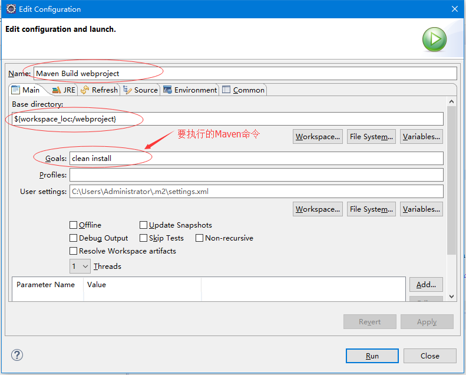The width and height of the screenshot is (466, 375).
Task: Click File System button for User settings
Action: (x=371, y=209)
